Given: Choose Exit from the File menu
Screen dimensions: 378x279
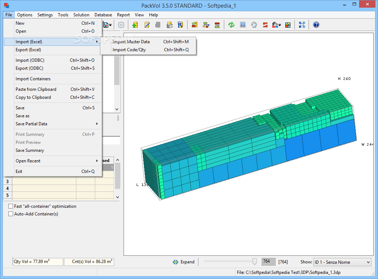Looking at the screenshot, I should point(53,171).
